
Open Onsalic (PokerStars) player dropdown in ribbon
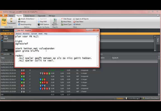click(27, 19)
